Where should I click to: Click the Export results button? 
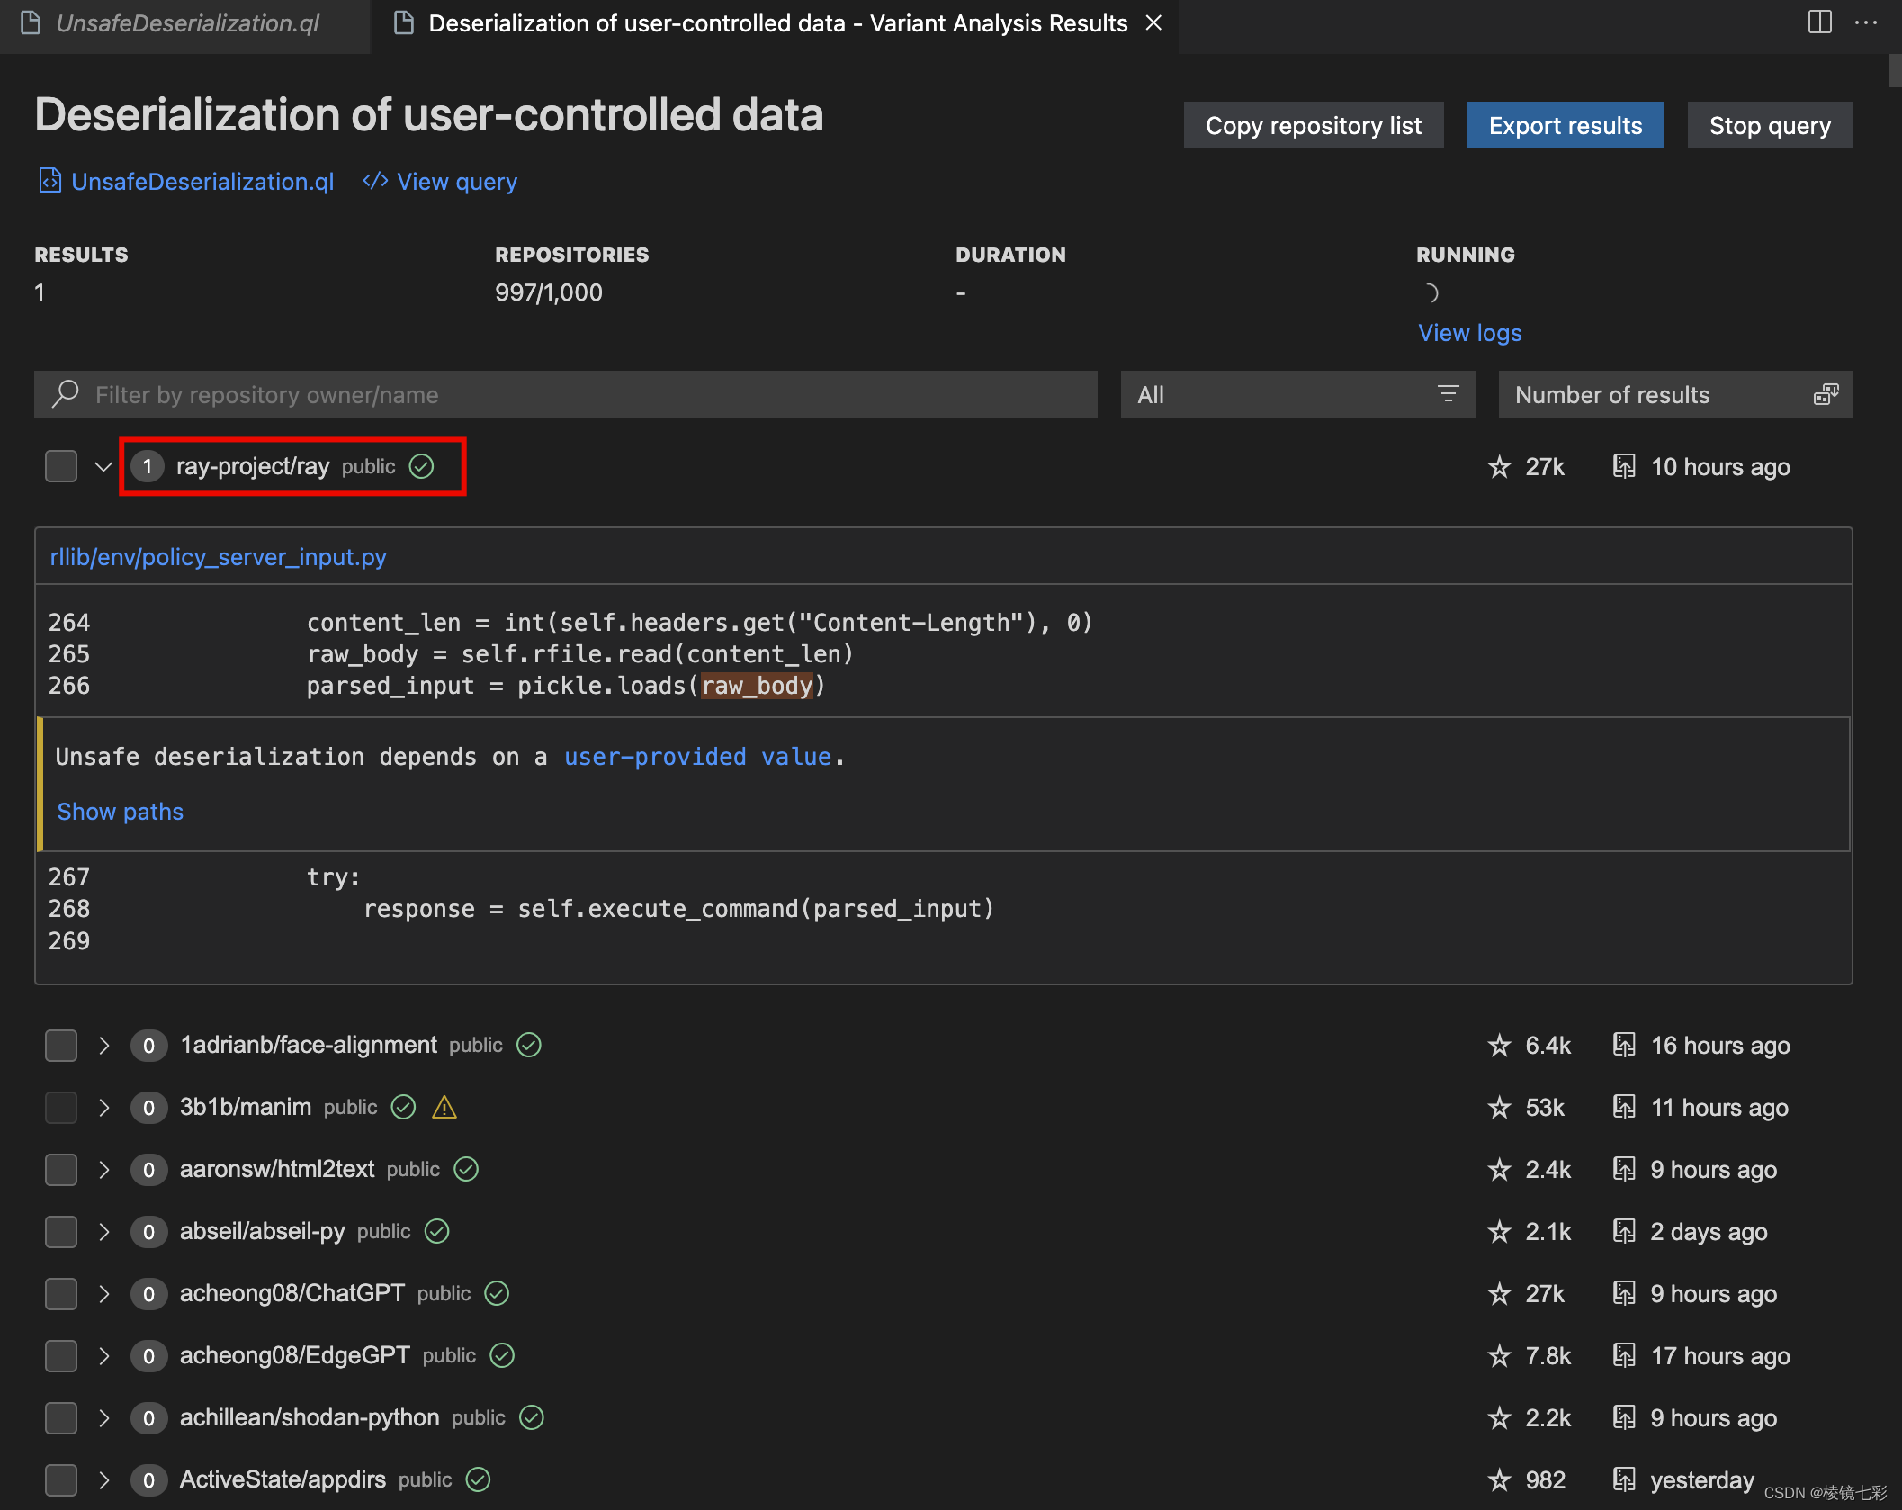click(1566, 125)
